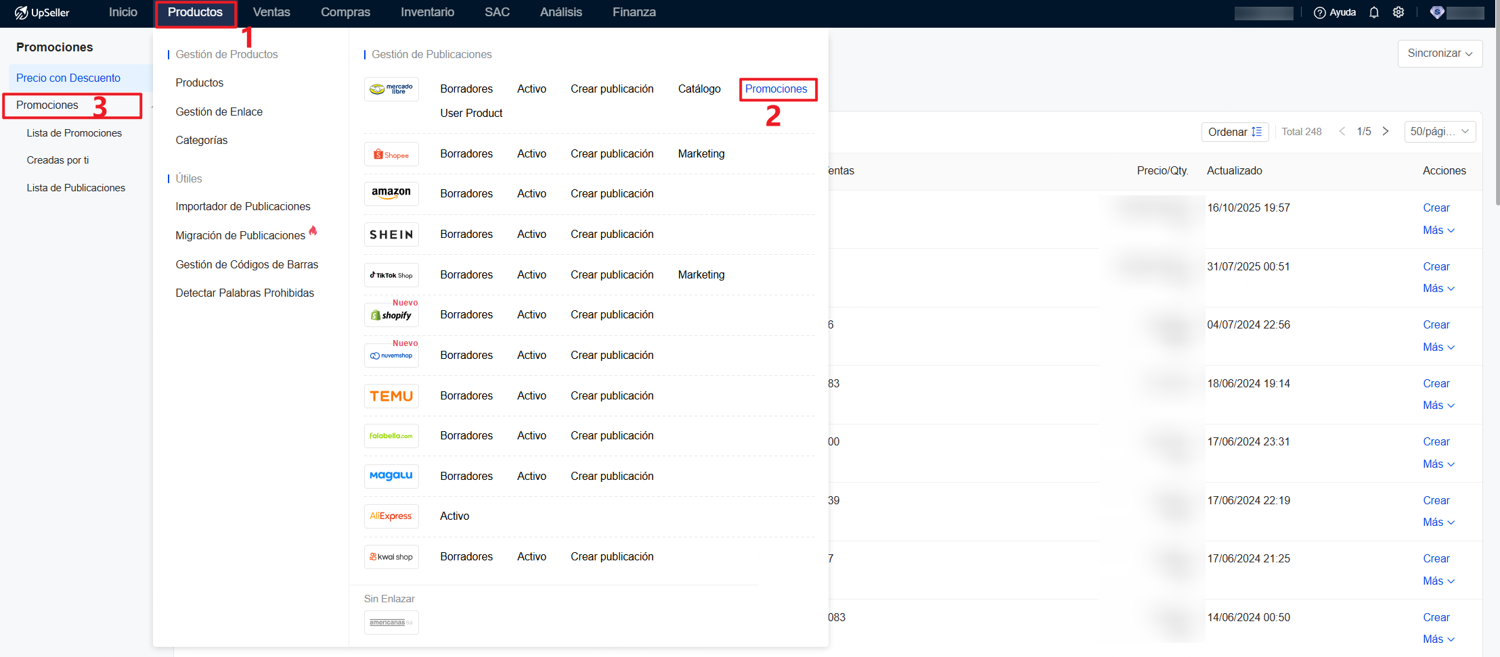The width and height of the screenshot is (1500, 657).
Task: Open Mercado Libre Promociones link
Action: 776,89
